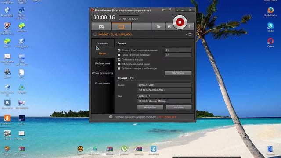Click the fullscreen target icon on resolution bar
The width and height of the screenshot is (281, 158).
(190, 34)
